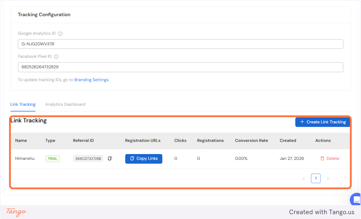Image resolution: width=361 pixels, height=219 pixels.
Task: Click the Create Link Tracking button
Action: tap(322, 122)
